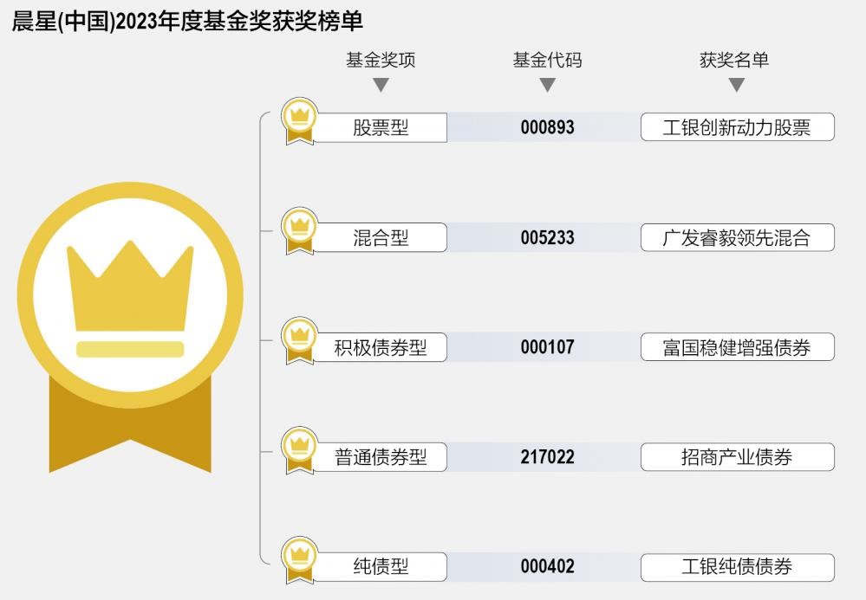Click the 工银纯债债券 winner box
This screenshot has height=600, width=866.
tap(738, 567)
